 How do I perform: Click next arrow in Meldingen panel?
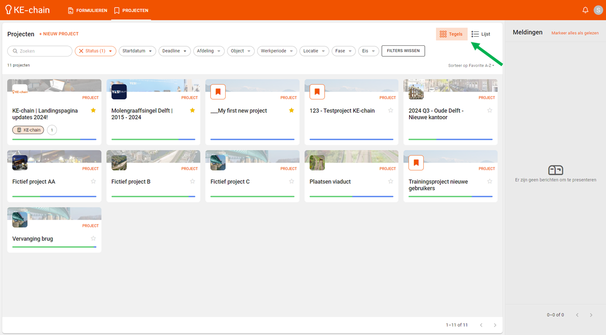[591, 315]
